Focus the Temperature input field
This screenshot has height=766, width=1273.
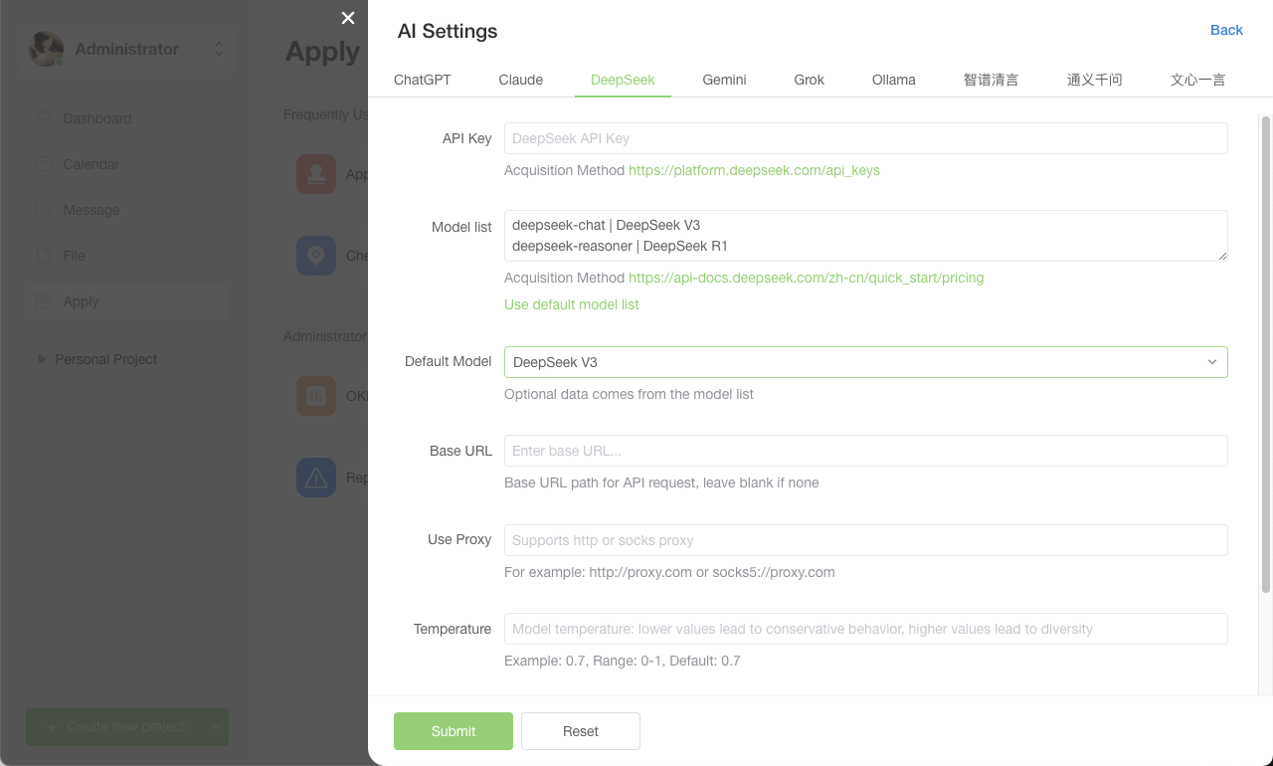tap(865, 629)
